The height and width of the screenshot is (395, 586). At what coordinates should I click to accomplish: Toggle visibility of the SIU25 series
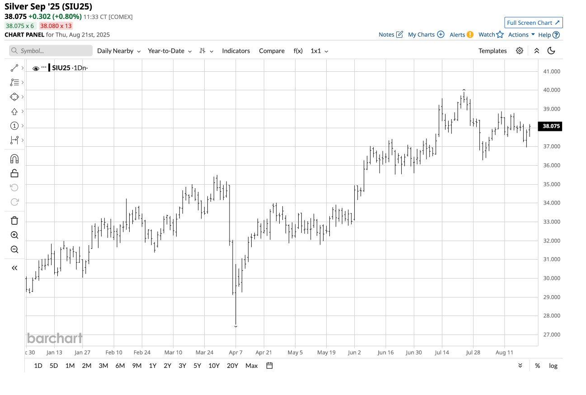click(x=35, y=68)
